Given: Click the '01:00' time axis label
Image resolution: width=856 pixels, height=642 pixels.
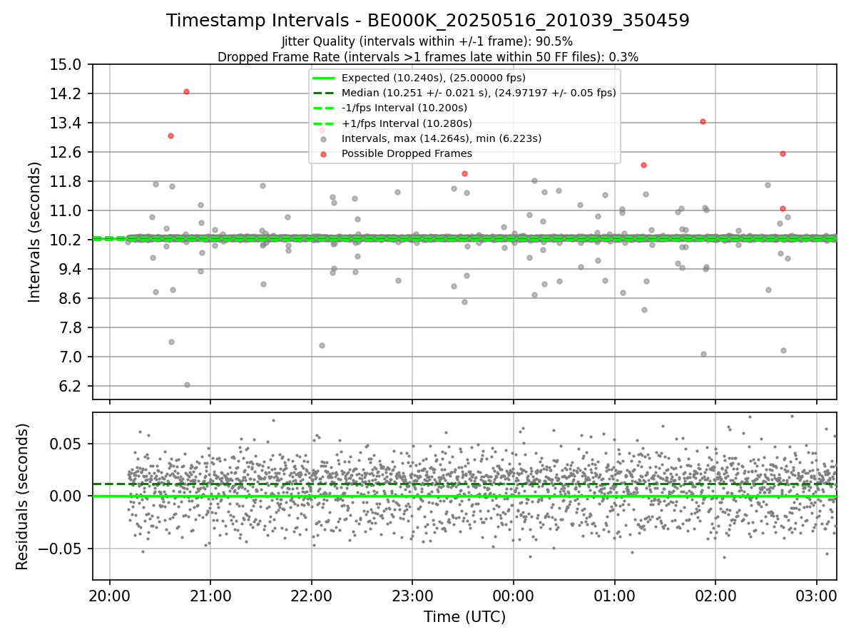Looking at the screenshot, I should 615,596.
